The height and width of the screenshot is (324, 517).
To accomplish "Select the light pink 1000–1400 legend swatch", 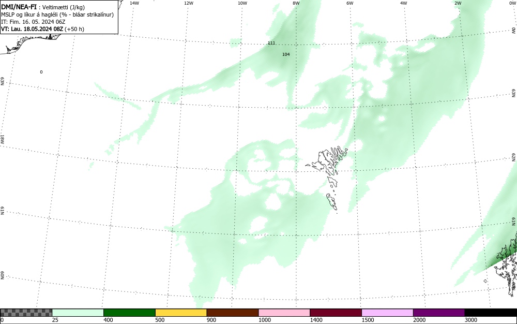I will pyautogui.click(x=284, y=313).
